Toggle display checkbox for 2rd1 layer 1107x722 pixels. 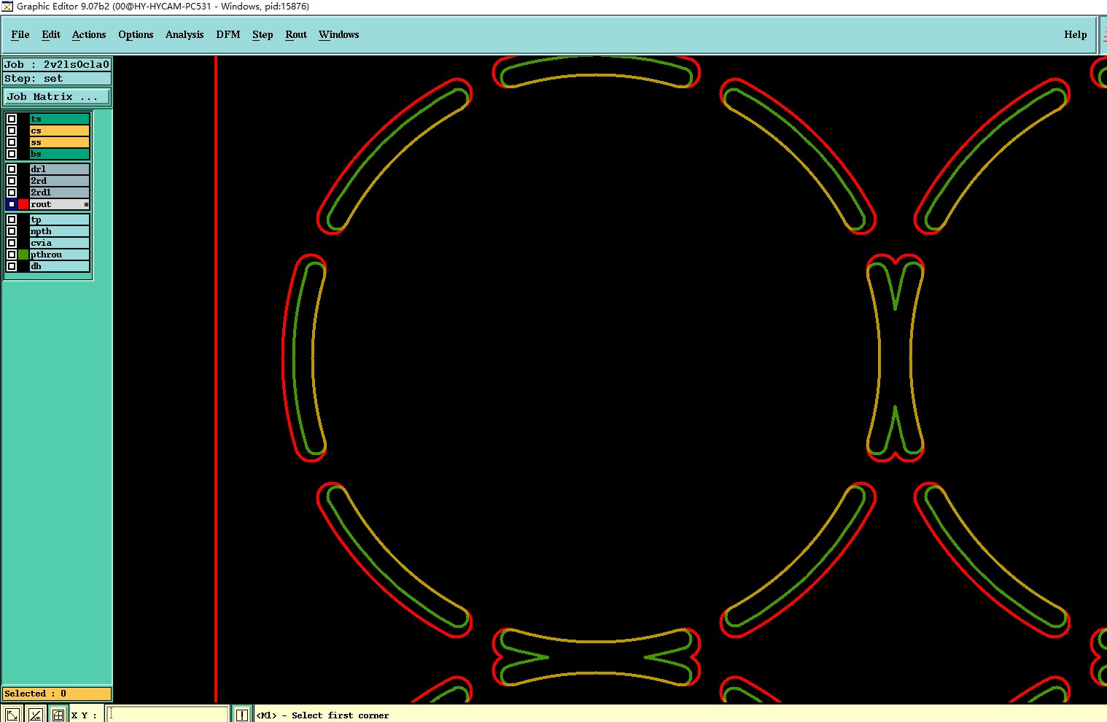pos(12,193)
